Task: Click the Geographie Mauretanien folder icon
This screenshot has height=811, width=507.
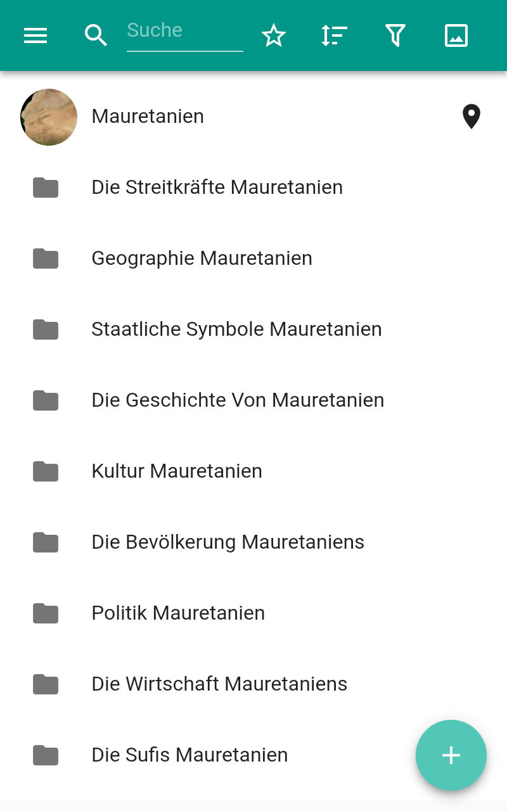Action: [x=46, y=259]
